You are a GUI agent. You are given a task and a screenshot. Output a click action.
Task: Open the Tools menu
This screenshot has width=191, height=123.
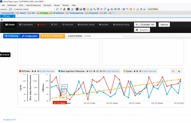point(21,5)
